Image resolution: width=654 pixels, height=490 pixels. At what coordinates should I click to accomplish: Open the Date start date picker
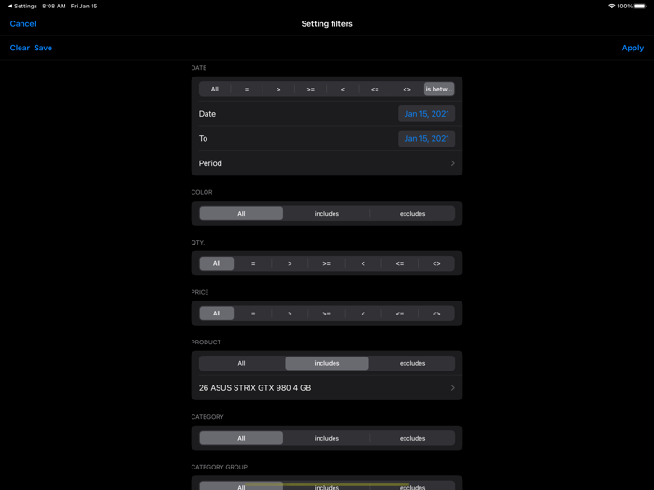[x=426, y=114]
